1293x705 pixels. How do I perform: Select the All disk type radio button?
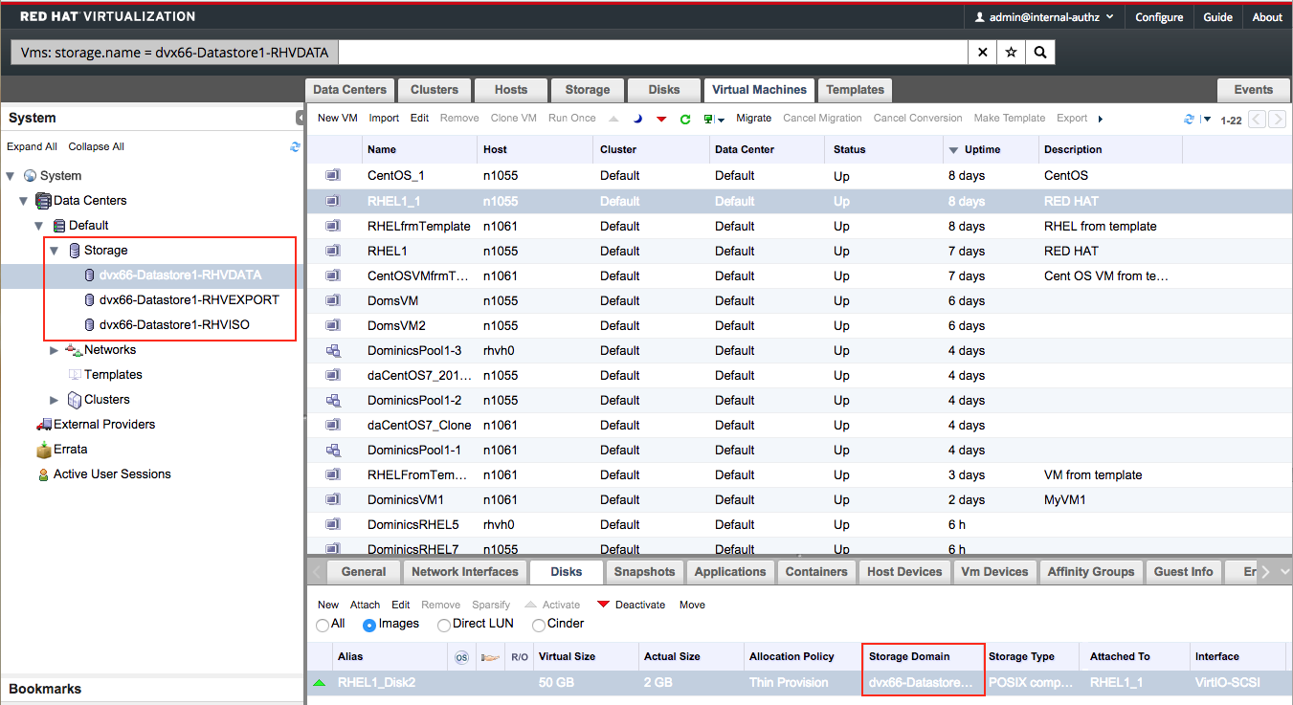click(323, 625)
